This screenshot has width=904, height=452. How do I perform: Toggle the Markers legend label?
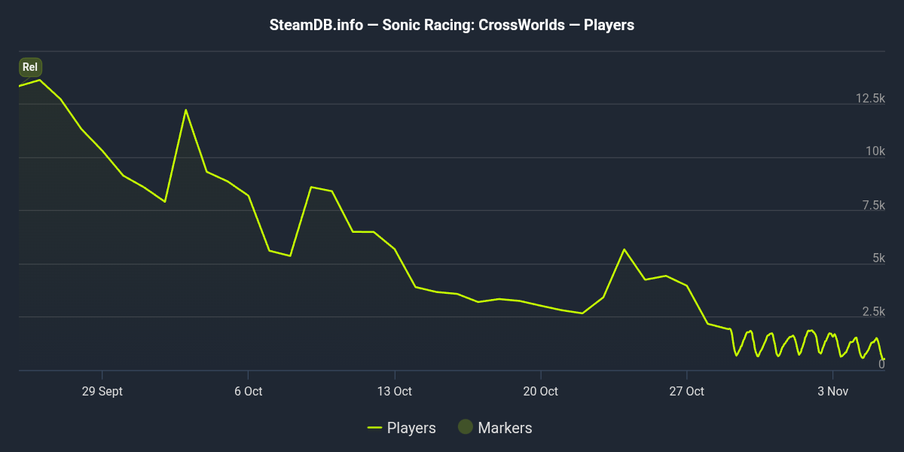pyautogui.click(x=505, y=428)
